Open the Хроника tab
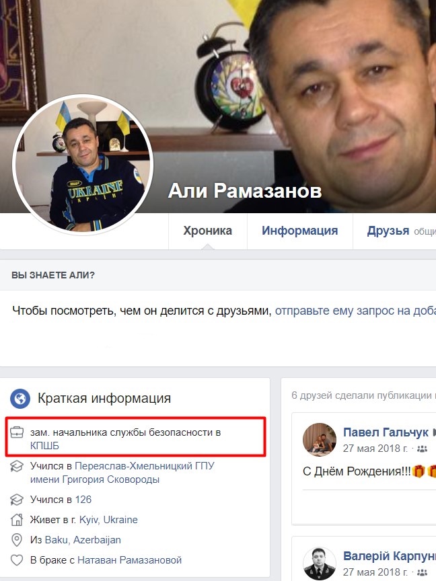 pyautogui.click(x=208, y=231)
